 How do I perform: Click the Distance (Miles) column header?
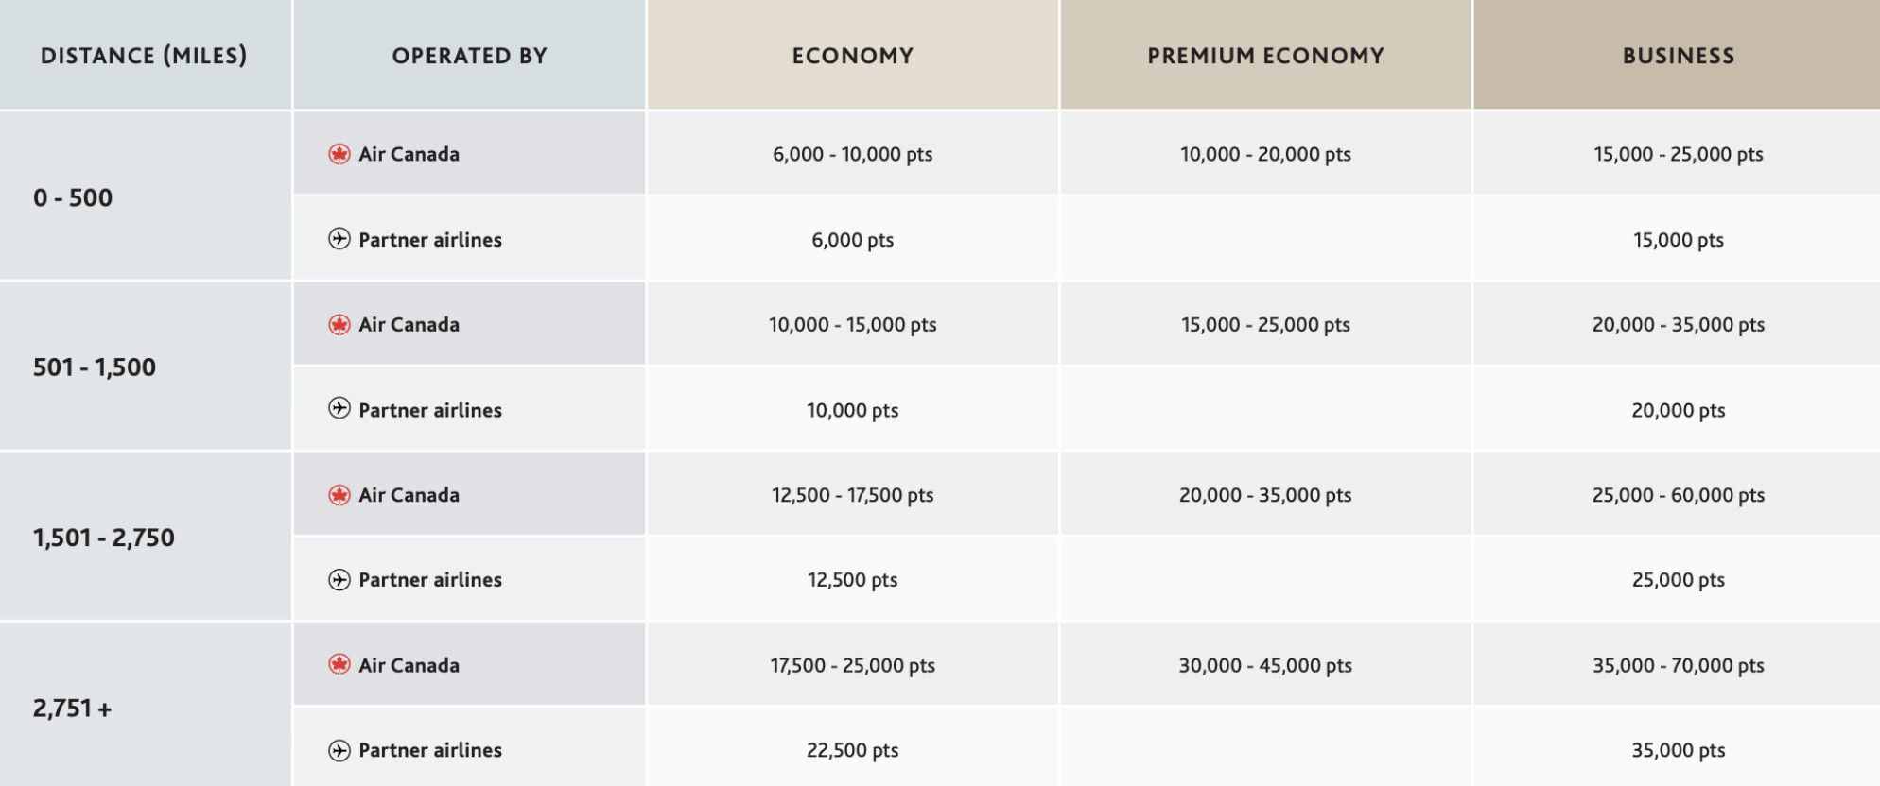click(145, 55)
